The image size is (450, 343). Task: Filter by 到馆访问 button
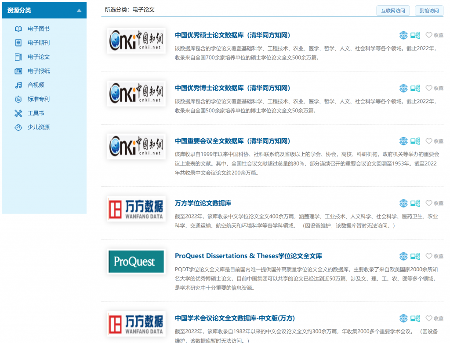click(429, 11)
